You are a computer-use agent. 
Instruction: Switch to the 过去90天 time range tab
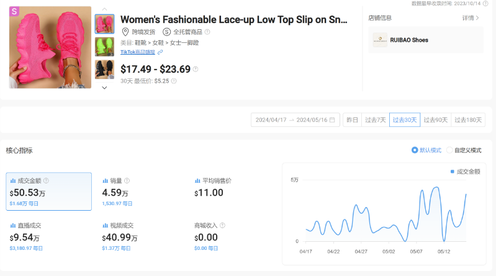point(436,120)
